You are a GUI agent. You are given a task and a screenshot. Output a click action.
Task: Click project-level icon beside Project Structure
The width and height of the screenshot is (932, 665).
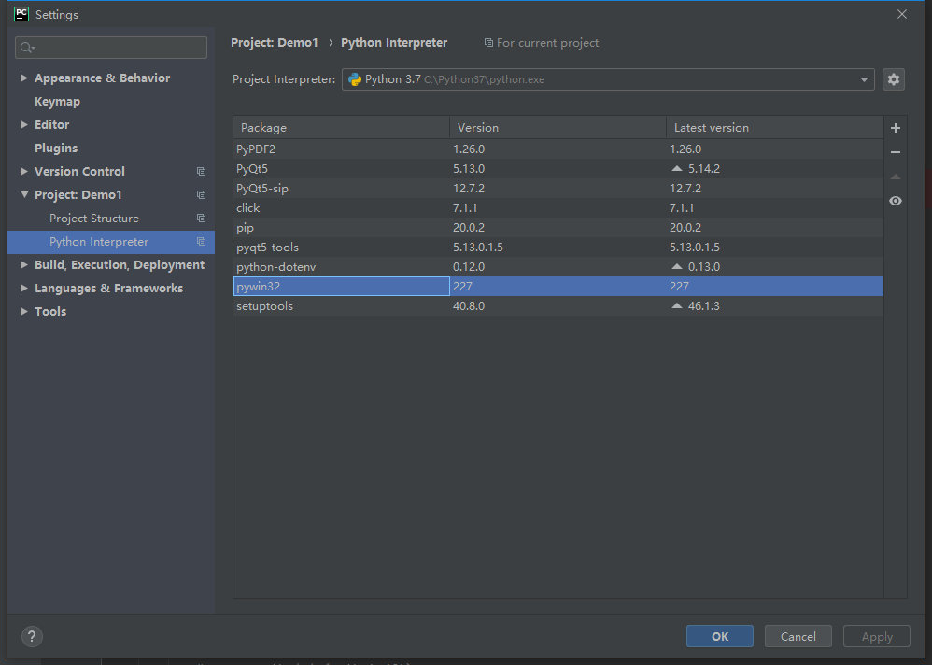201,219
